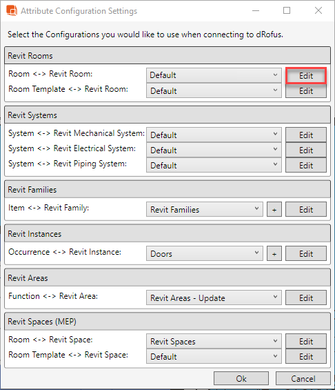This screenshot has height=390, width=335.
Task: Edit the Revit Mechanical System configuration
Action: click(306, 135)
